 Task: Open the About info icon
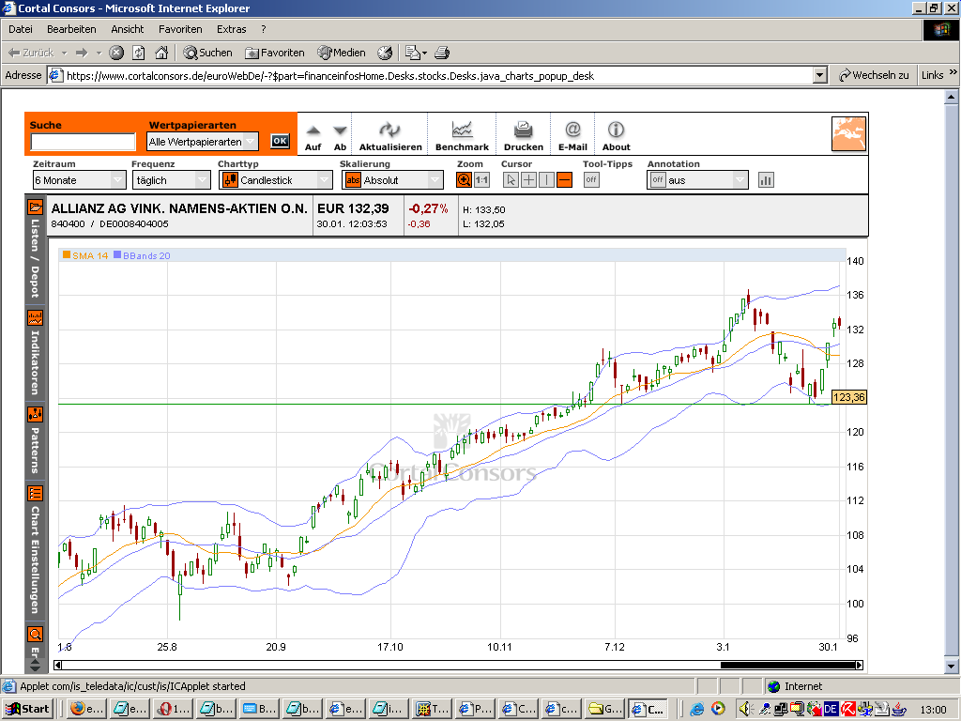(616, 130)
